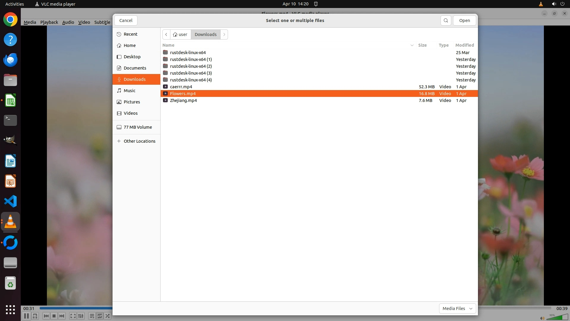Expand the Media Files filter dropdown
The width and height of the screenshot is (570, 321).
point(457,309)
